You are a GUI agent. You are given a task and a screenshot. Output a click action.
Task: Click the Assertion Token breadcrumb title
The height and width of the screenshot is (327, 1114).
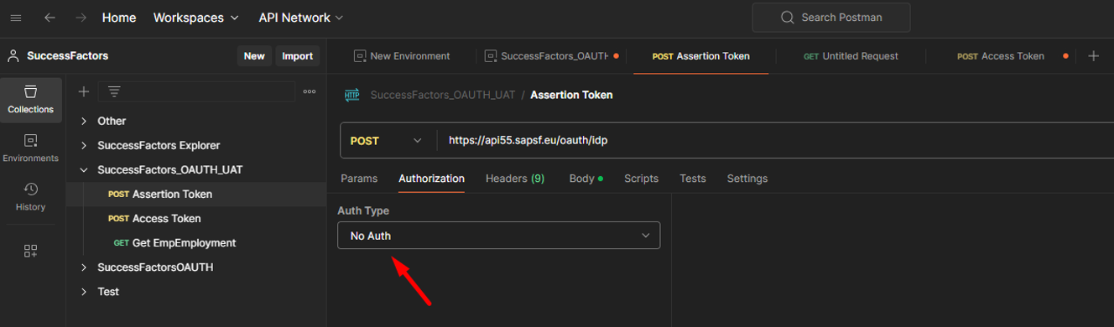coord(571,95)
